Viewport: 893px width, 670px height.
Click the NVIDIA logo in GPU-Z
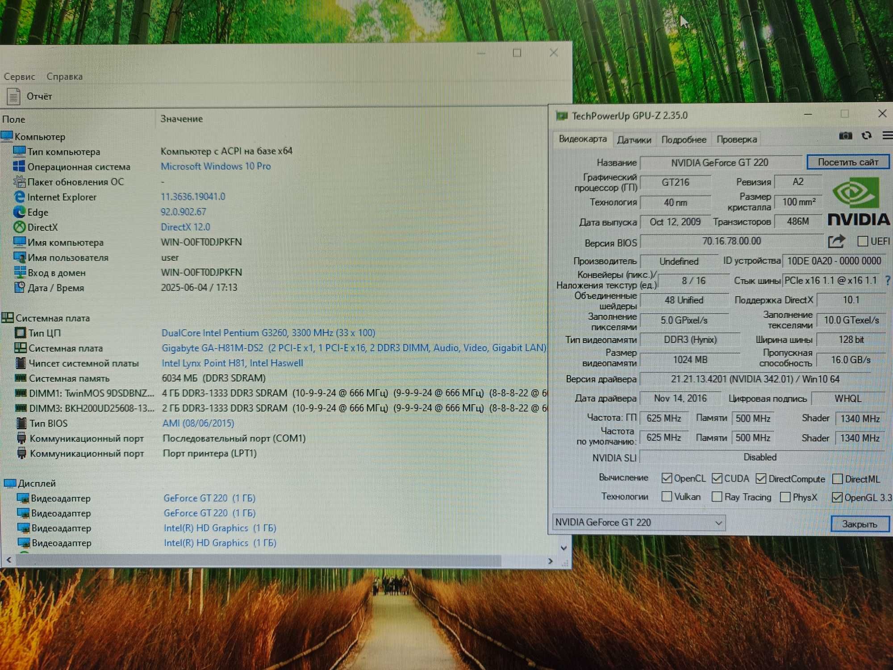click(858, 201)
